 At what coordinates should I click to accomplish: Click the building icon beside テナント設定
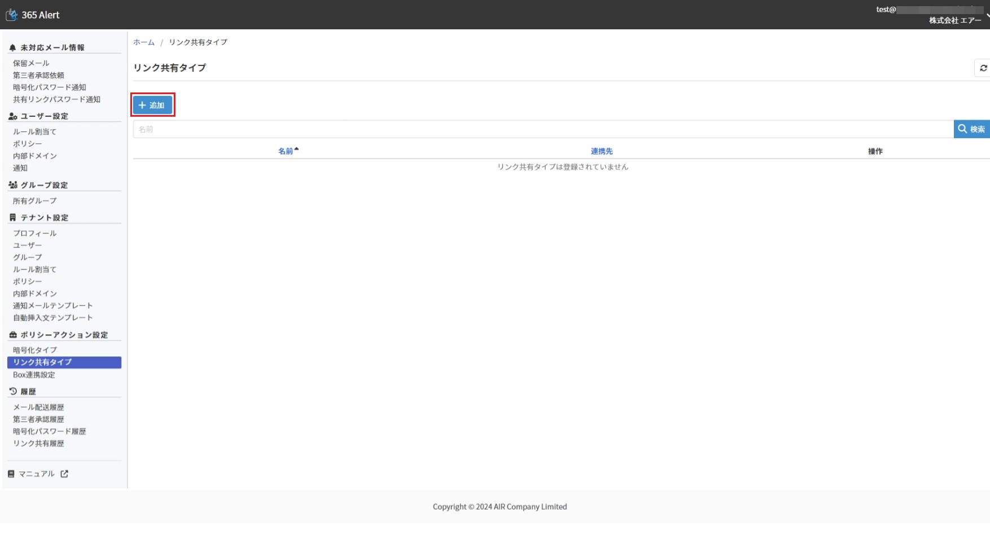tap(13, 218)
